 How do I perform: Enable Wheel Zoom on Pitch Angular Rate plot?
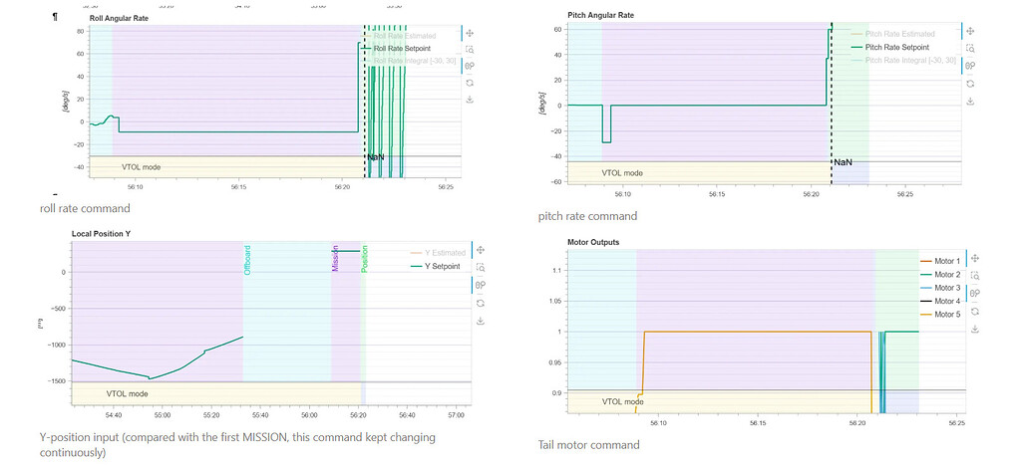[971, 65]
